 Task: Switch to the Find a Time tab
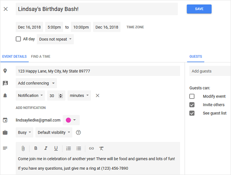point(41,57)
